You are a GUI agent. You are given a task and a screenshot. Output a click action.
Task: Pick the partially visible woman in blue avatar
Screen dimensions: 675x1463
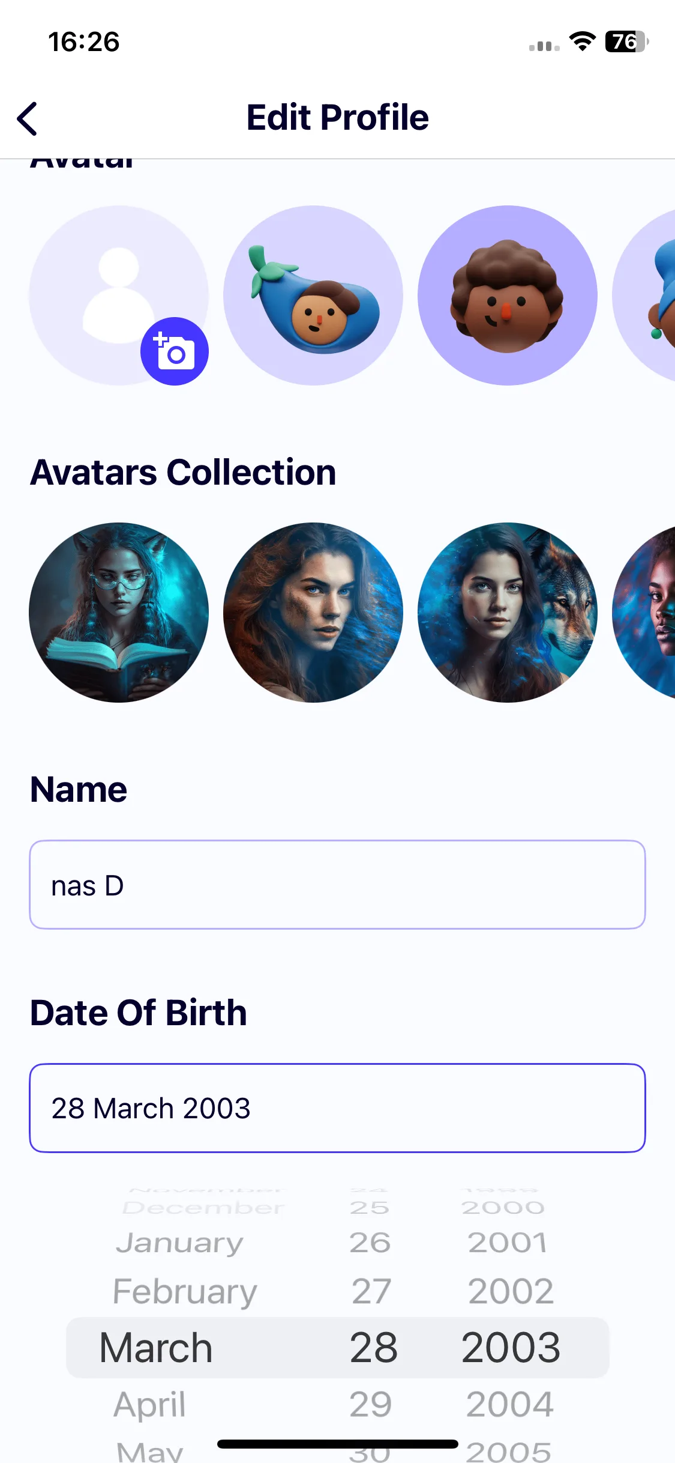[x=644, y=613]
